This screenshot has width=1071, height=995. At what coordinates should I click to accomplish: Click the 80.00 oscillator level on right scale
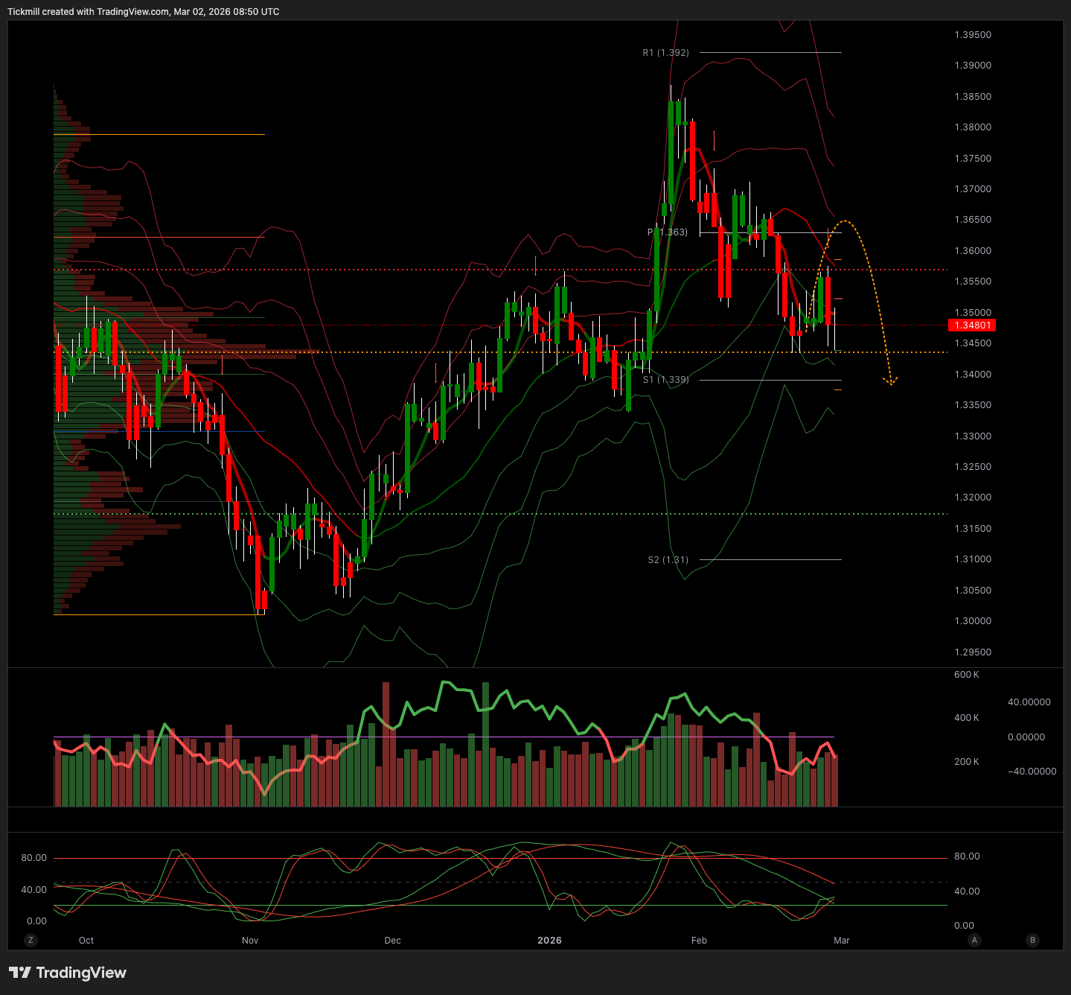[967, 856]
